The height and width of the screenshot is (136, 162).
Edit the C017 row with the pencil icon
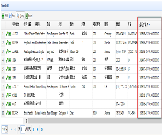(7, 104)
